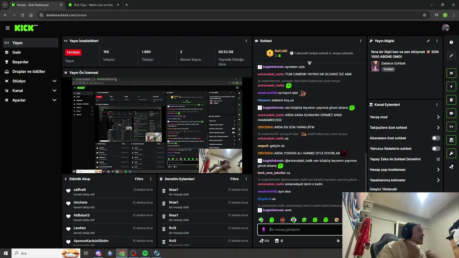Click the pencil icon in the right sidebar

(x=451, y=56)
